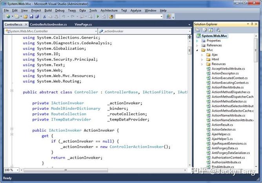Select AntiForgeryData.cs in Solution Explorer
Viewport: 262px width, 183px height.
(225, 148)
